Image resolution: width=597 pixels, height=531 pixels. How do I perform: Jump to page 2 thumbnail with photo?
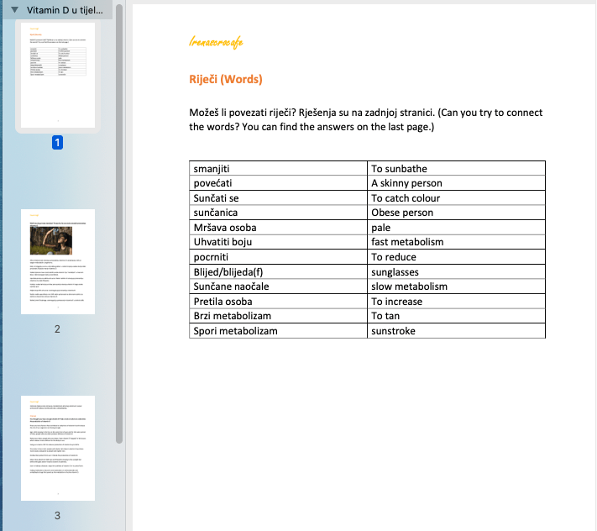pyautogui.click(x=57, y=261)
